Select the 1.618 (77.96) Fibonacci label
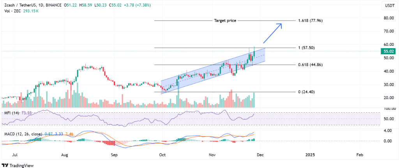399x168 pixels. [x=311, y=21]
